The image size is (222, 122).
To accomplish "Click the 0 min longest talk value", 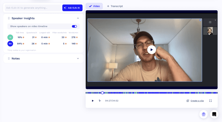I will point(45,37).
